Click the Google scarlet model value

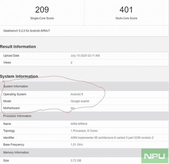80,101
